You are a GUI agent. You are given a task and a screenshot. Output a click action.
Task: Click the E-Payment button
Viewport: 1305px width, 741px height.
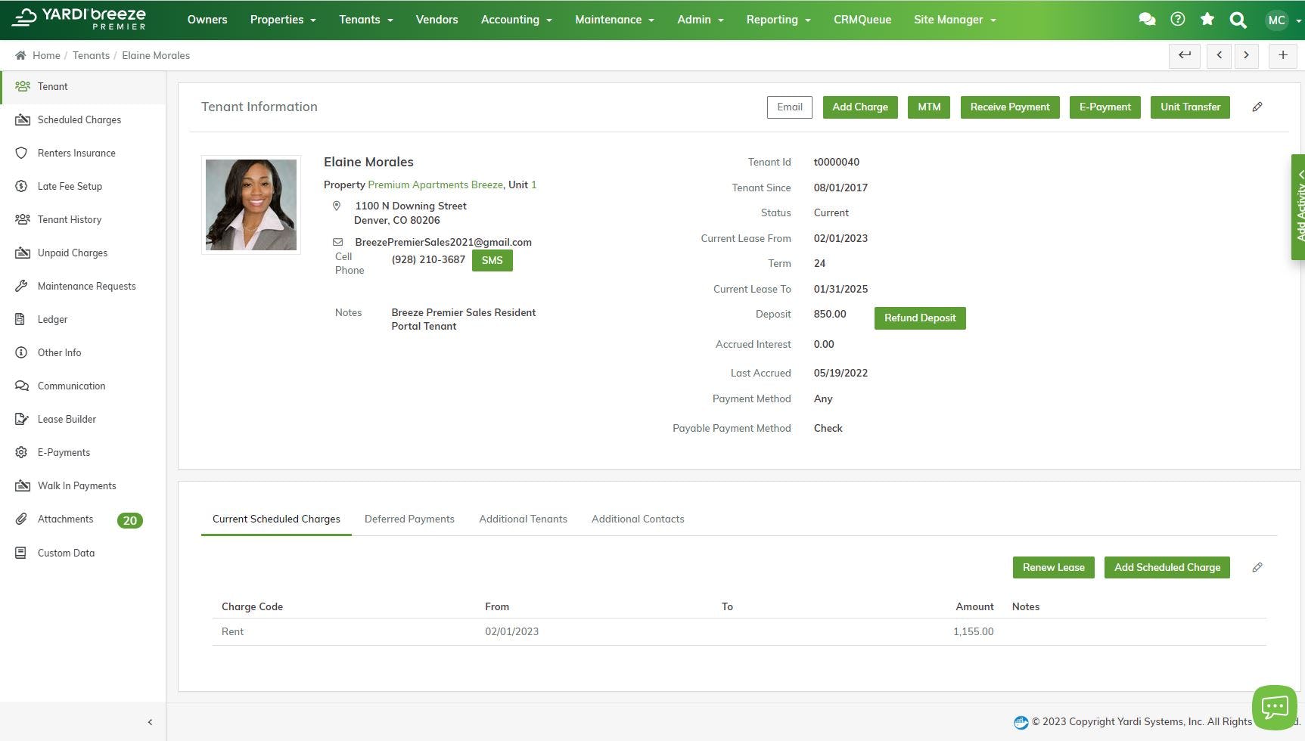coord(1105,107)
